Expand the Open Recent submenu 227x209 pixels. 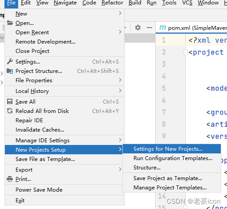[120, 32]
